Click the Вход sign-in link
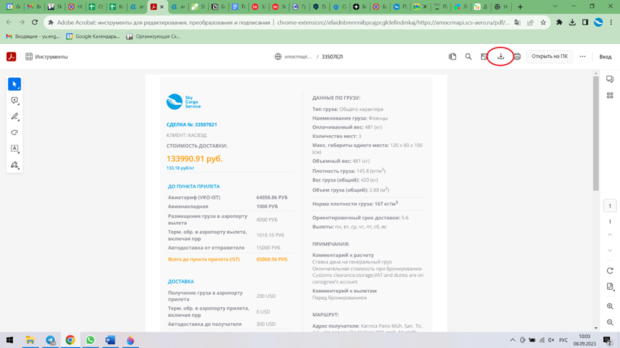Viewport: 620px width, 348px height. coord(605,57)
